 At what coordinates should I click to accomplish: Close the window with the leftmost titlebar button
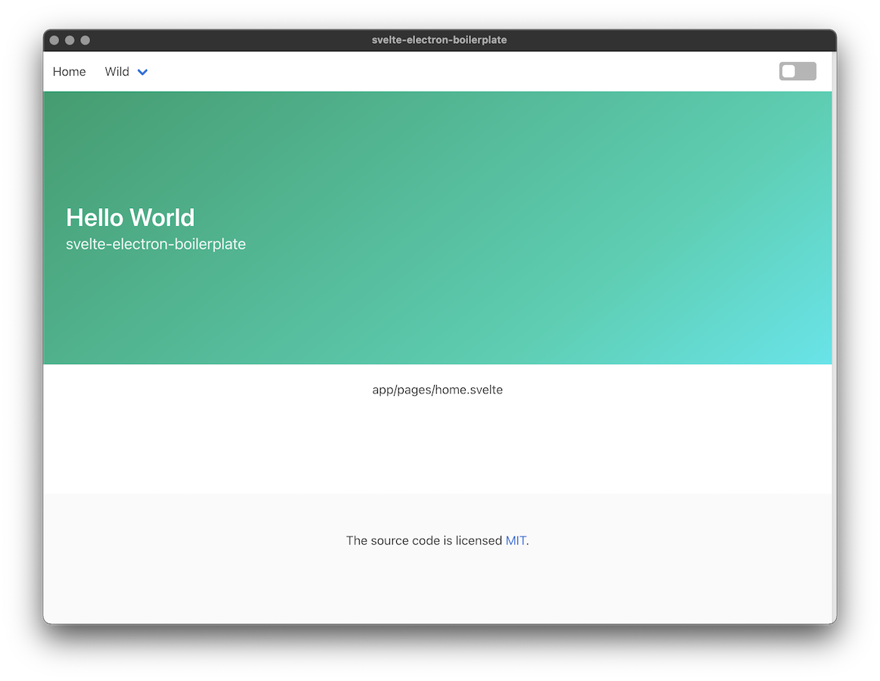pyautogui.click(x=55, y=40)
